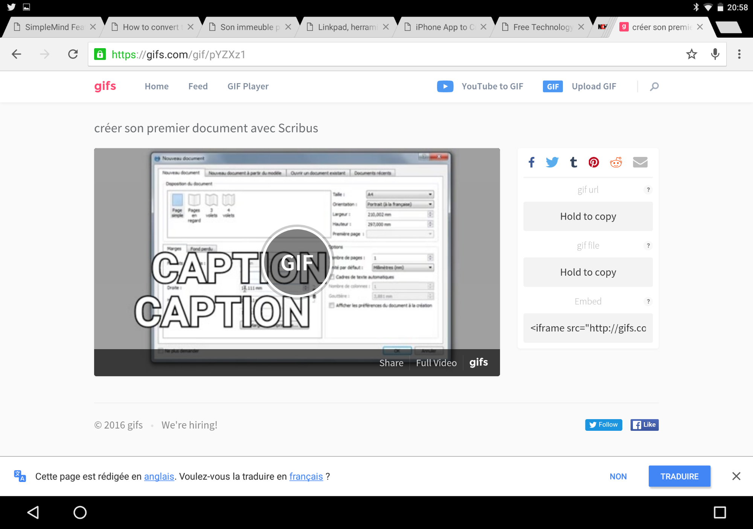This screenshot has width=753, height=529.
Task: Click the gifs logo
Action: (105, 86)
